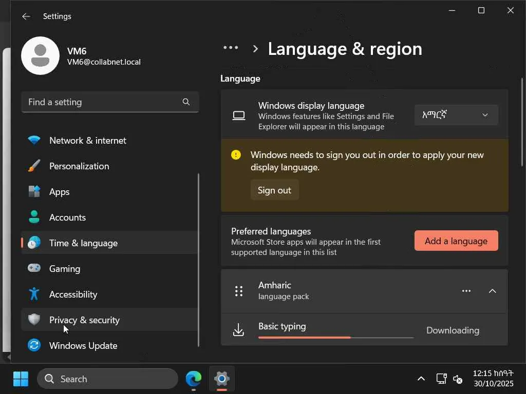The width and height of the screenshot is (526, 394).
Task: Click the Windows Update sync icon
Action: coord(34,345)
